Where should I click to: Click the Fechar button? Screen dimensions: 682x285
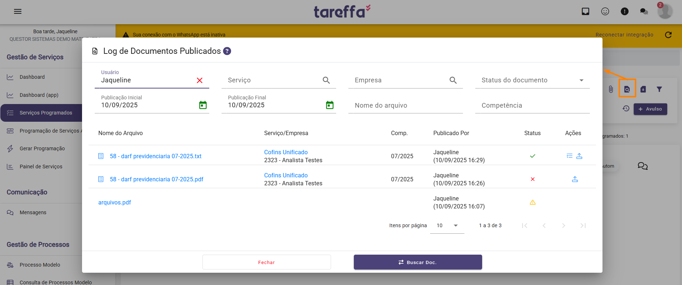point(266,262)
